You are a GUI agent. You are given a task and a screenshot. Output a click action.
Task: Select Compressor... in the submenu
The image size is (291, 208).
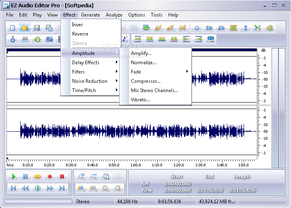(x=156, y=81)
